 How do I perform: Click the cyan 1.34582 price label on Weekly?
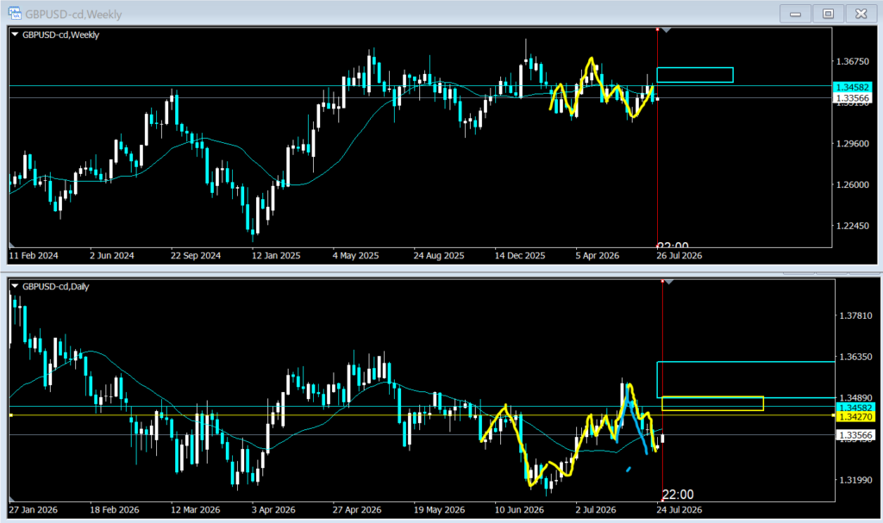(853, 87)
